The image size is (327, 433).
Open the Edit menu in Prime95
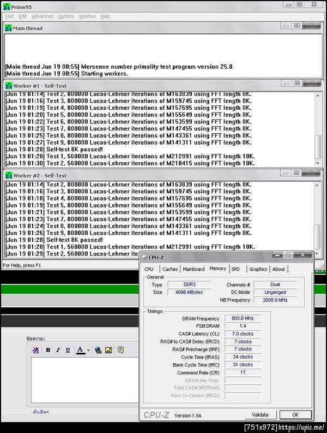coord(22,16)
